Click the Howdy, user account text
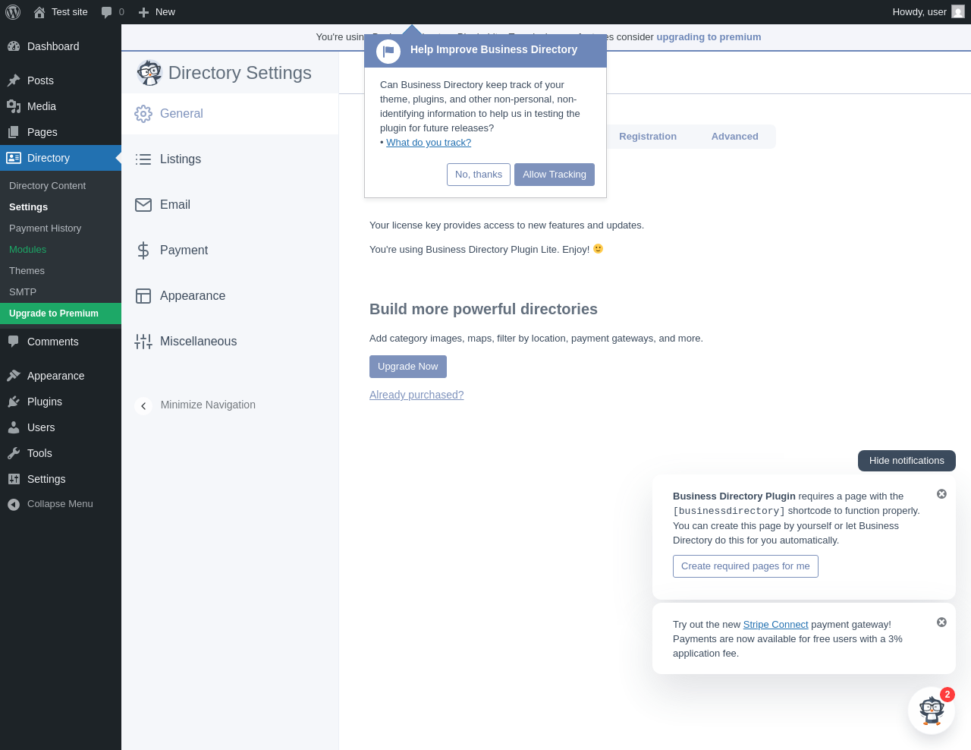The image size is (971, 750). coord(919,12)
